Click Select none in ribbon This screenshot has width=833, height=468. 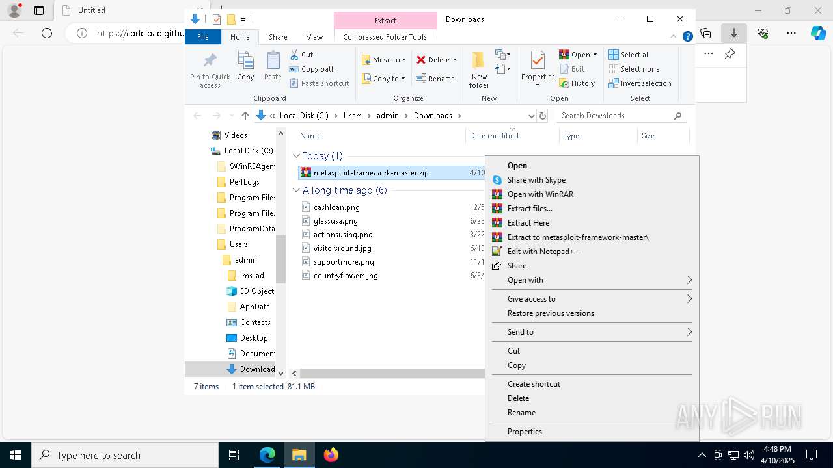coord(634,69)
